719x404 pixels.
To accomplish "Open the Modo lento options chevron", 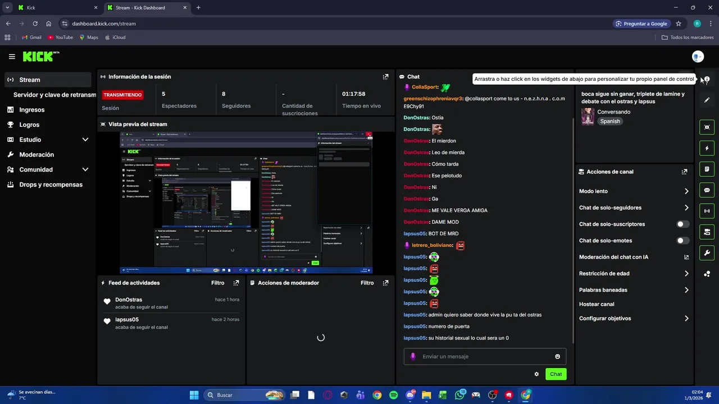I will click(686, 191).
